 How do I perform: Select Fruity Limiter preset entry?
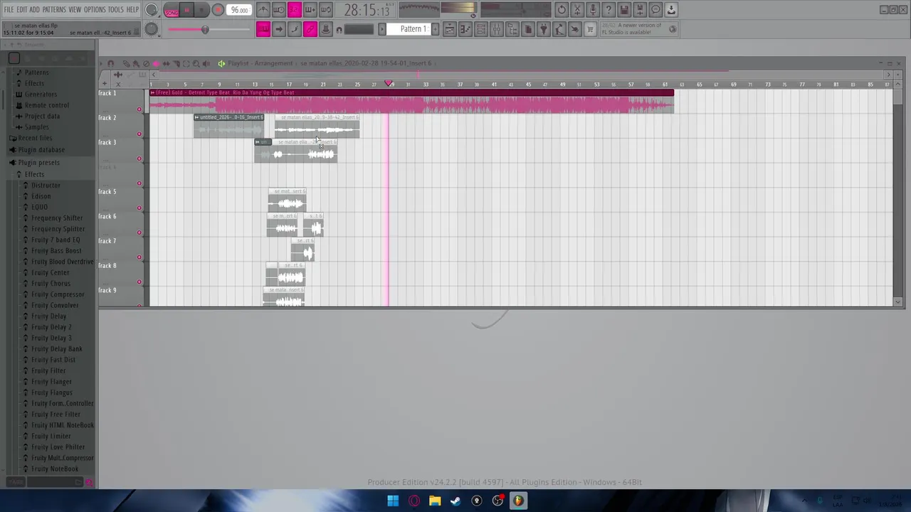[x=51, y=436]
